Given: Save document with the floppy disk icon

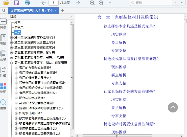Looking at the screenshot, I should click(x=16, y=3).
